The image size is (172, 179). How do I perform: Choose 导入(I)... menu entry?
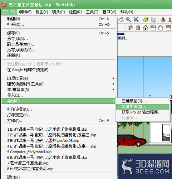coord(59,95)
